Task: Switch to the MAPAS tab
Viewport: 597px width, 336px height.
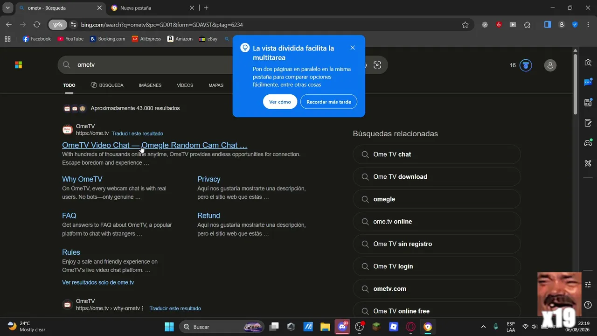Action: coord(216,85)
